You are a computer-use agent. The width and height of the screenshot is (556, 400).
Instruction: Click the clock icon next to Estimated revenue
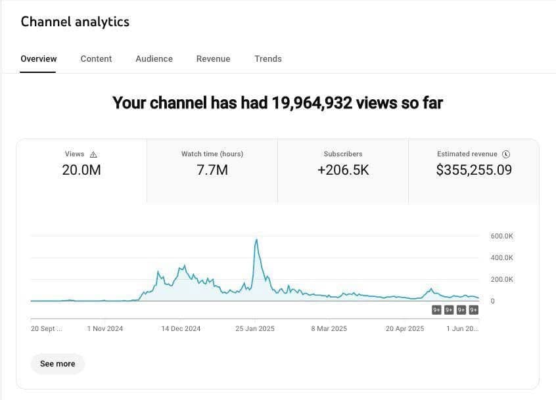tap(505, 154)
